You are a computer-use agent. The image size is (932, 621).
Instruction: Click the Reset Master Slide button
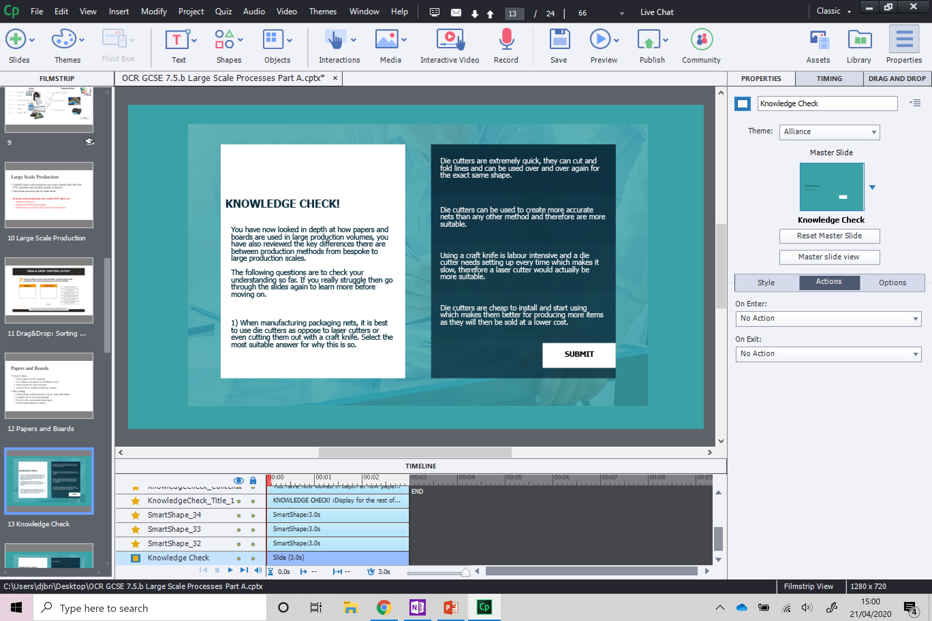pos(829,236)
